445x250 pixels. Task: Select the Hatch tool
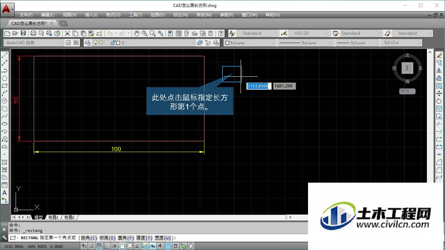(5, 162)
